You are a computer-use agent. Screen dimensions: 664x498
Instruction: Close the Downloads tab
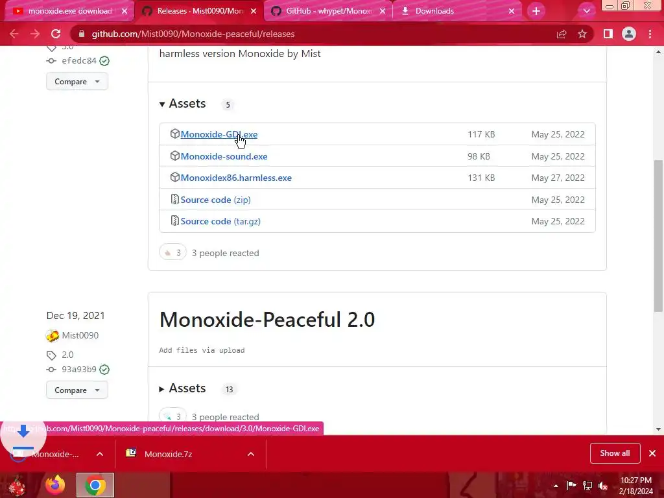512,11
